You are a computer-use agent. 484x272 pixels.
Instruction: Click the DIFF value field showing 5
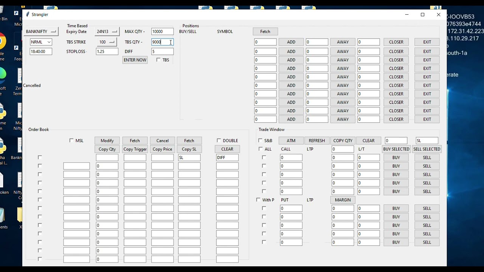click(162, 51)
